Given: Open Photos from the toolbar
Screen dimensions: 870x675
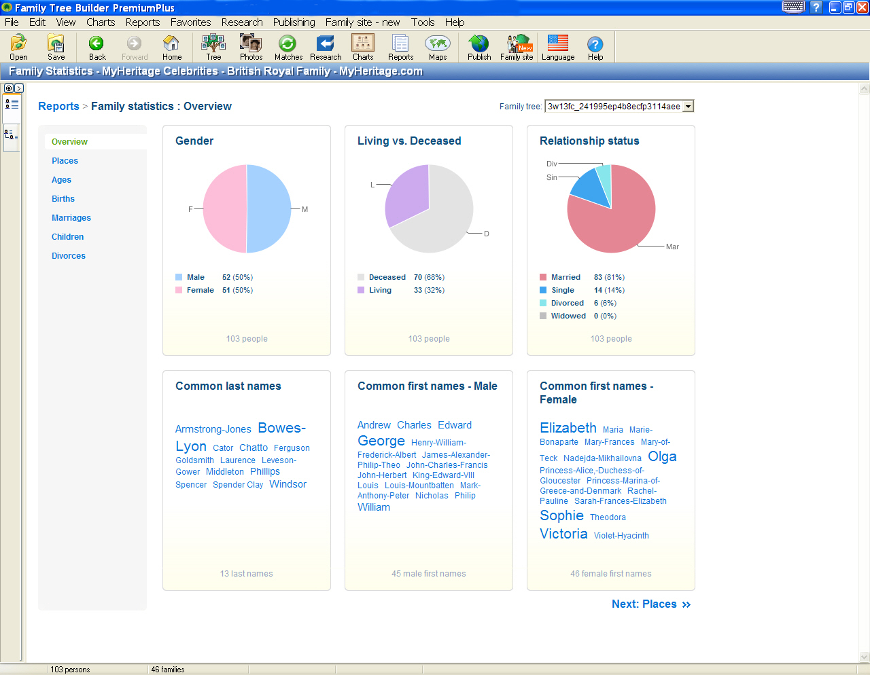Looking at the screenshot, I should tap(251, 47).
